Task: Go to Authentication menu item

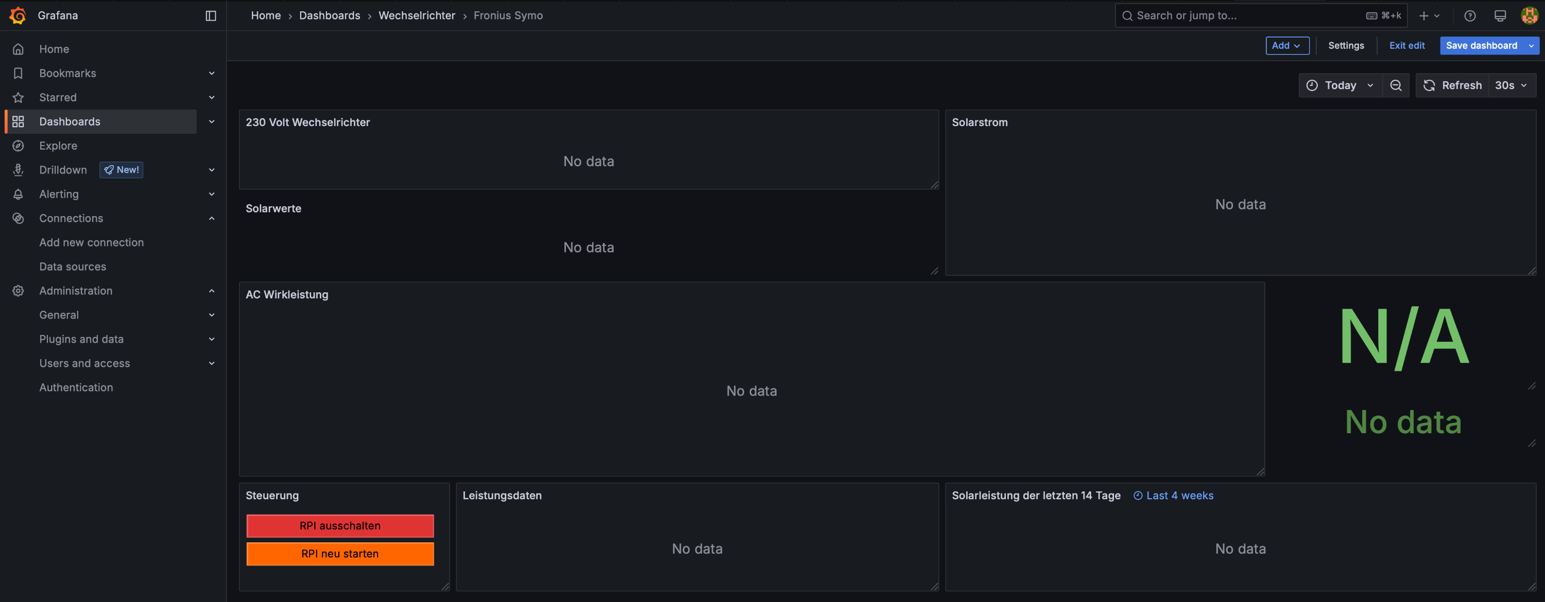Action: [76, 387]
